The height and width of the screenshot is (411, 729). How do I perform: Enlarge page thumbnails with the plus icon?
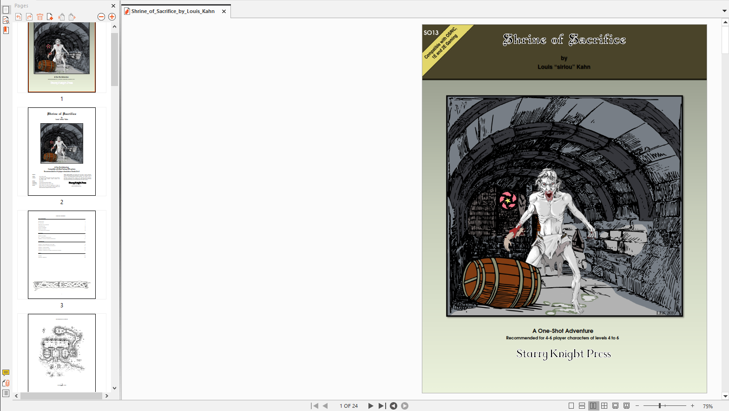[x=112, y=17]
